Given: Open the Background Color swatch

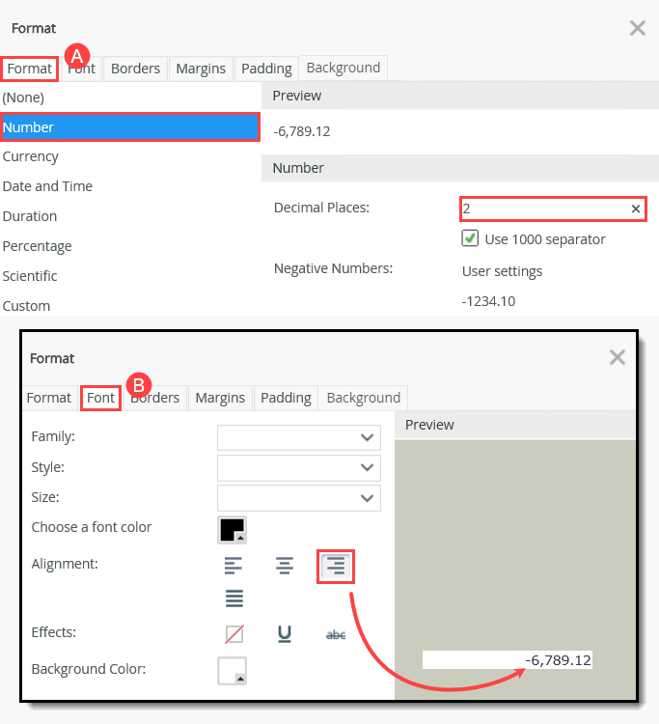Looking at the screenshot, I should pos(233,671).
